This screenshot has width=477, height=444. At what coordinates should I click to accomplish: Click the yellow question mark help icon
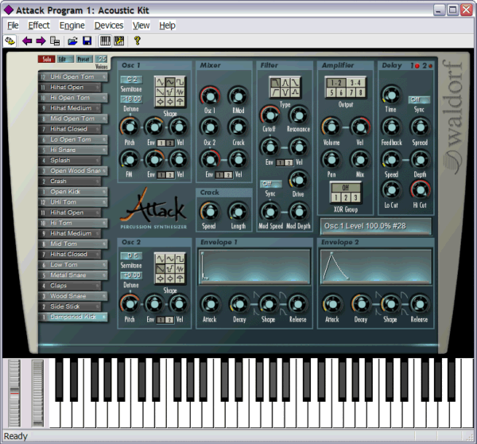point(138,41)
